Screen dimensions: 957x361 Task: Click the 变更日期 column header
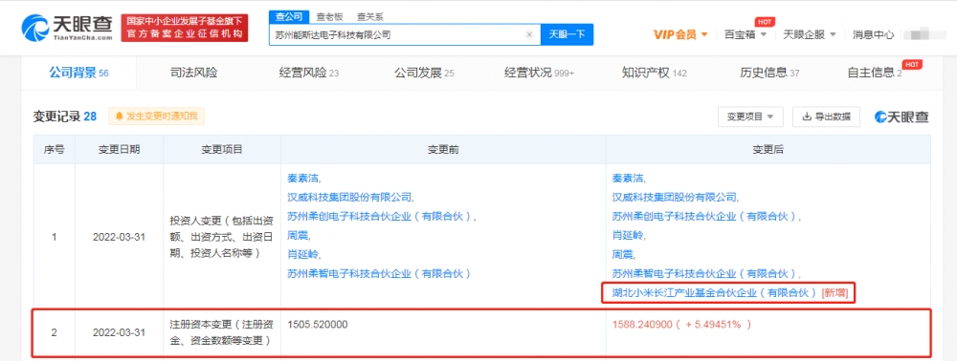pos(120,149)
